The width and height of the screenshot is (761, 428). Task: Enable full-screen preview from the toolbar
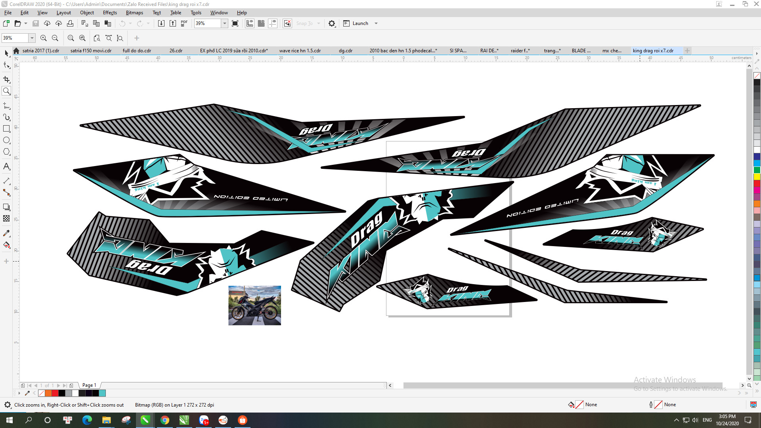pos(235,23)
